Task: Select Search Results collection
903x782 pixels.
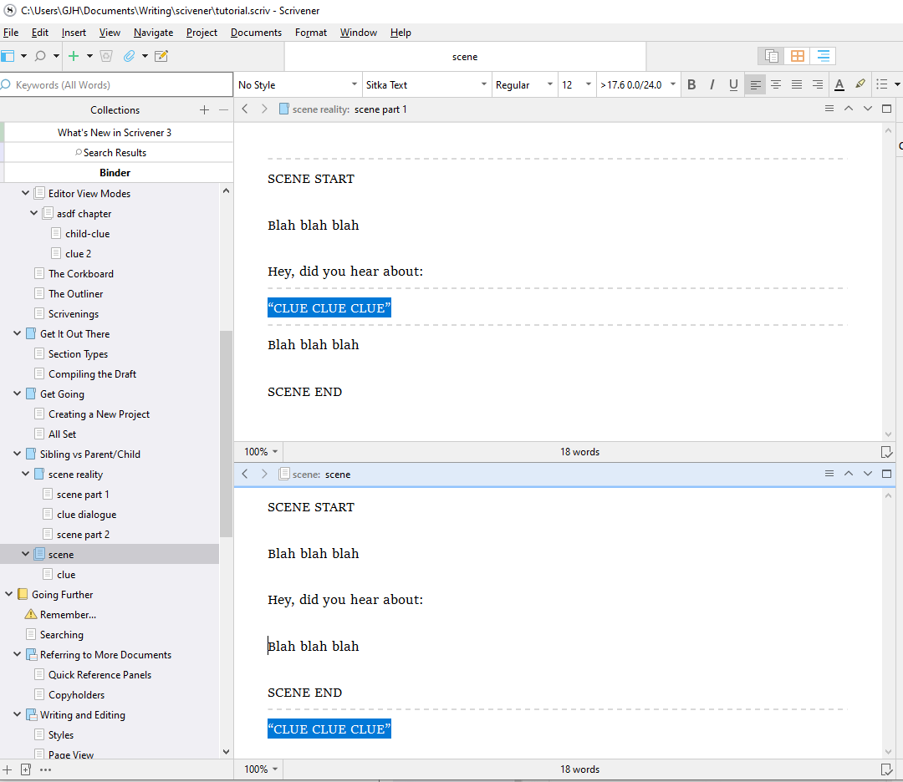Action: [x=115, y=153]
